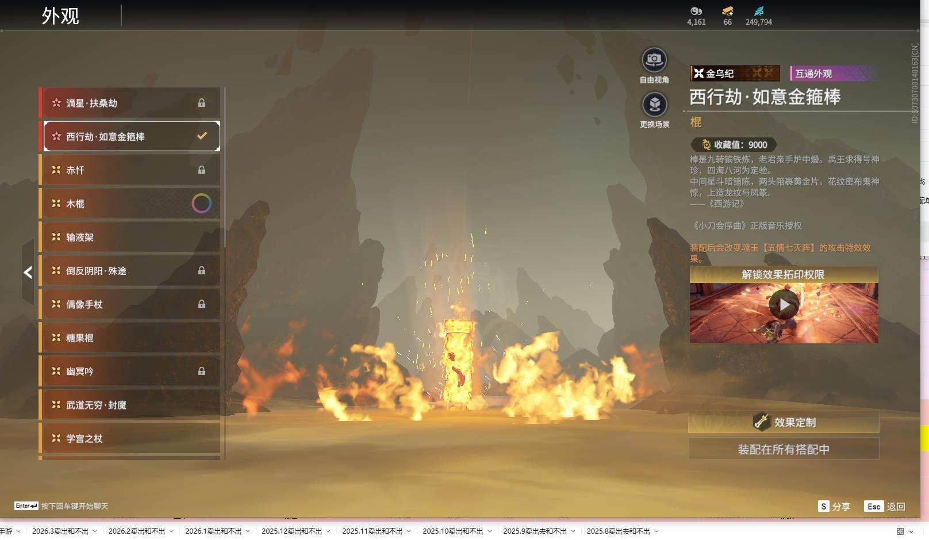Click the color ring on 木棍
The width and height of the screenshot is (929, 540).
click(x=201, y=204)
